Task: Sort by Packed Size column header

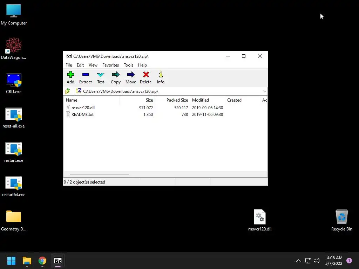Action: coord(172,100)
